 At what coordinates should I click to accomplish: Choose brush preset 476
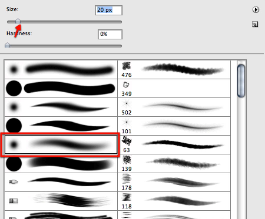[x=174, y=70]
